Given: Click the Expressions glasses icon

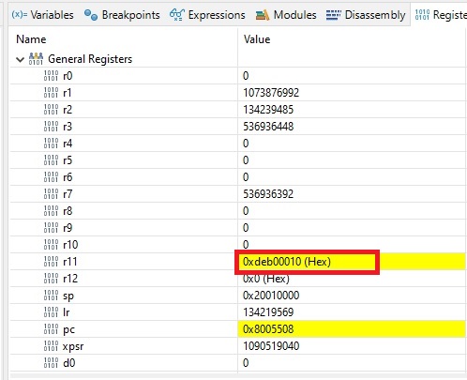Looking at the screenshot, I should pos(177,15).
